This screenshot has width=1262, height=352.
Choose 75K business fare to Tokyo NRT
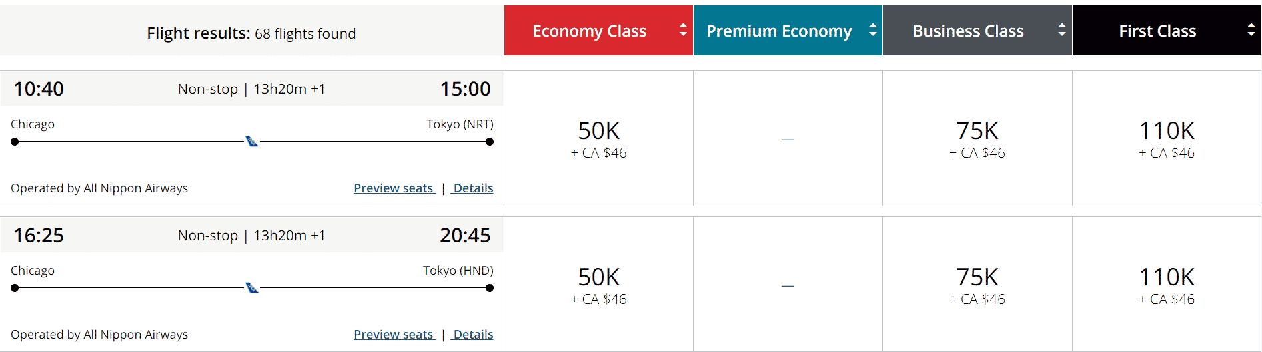(x=977, y=138)
